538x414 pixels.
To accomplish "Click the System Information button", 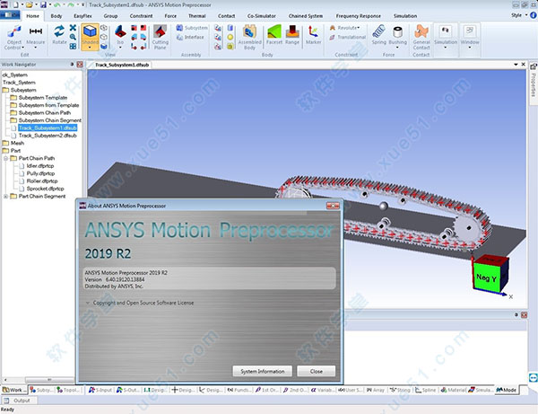I will coord(260,371).
